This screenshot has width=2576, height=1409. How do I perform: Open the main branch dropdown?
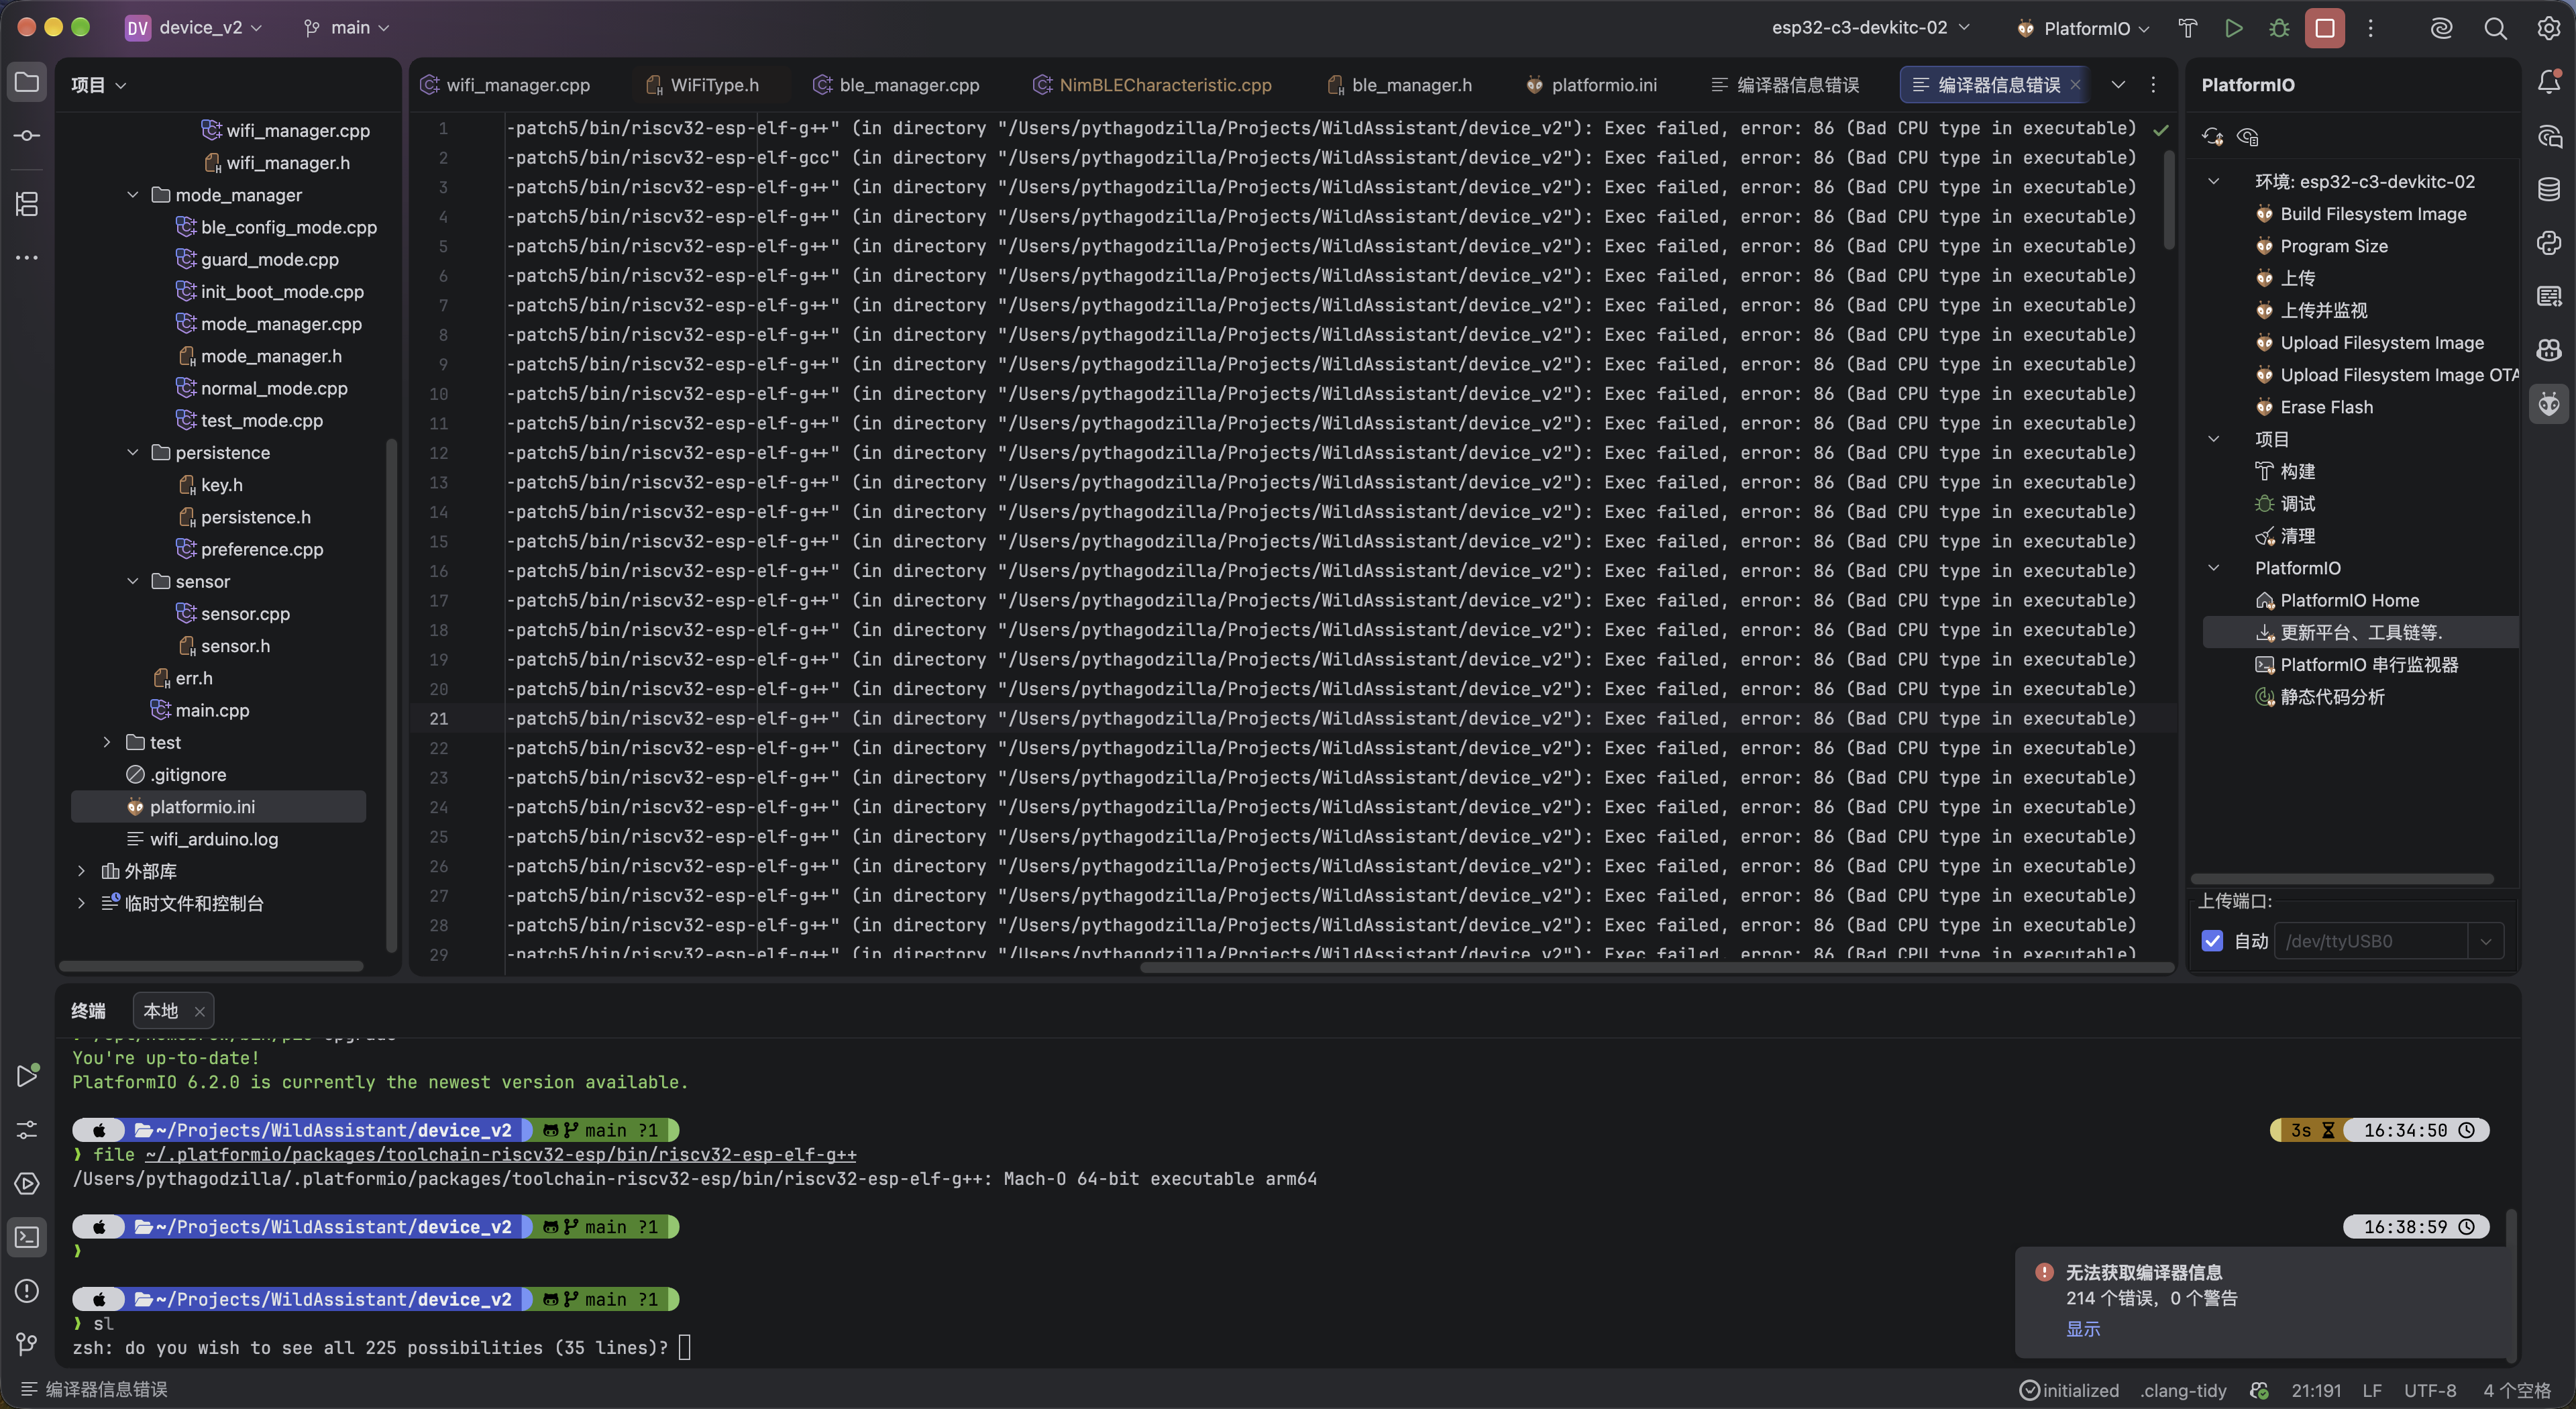pos(346,28)
